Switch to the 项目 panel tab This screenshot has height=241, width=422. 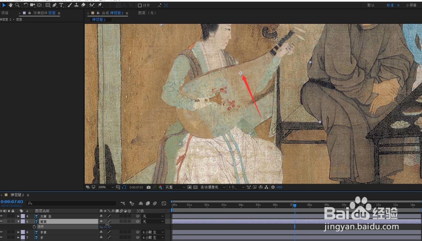[x=5, y=13]
